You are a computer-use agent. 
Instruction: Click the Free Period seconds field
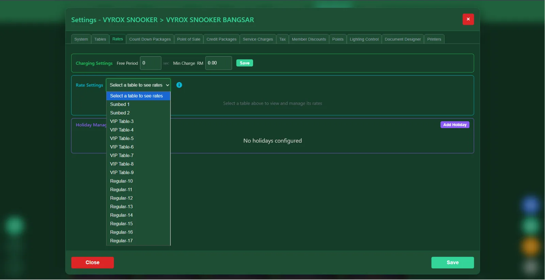151,63
